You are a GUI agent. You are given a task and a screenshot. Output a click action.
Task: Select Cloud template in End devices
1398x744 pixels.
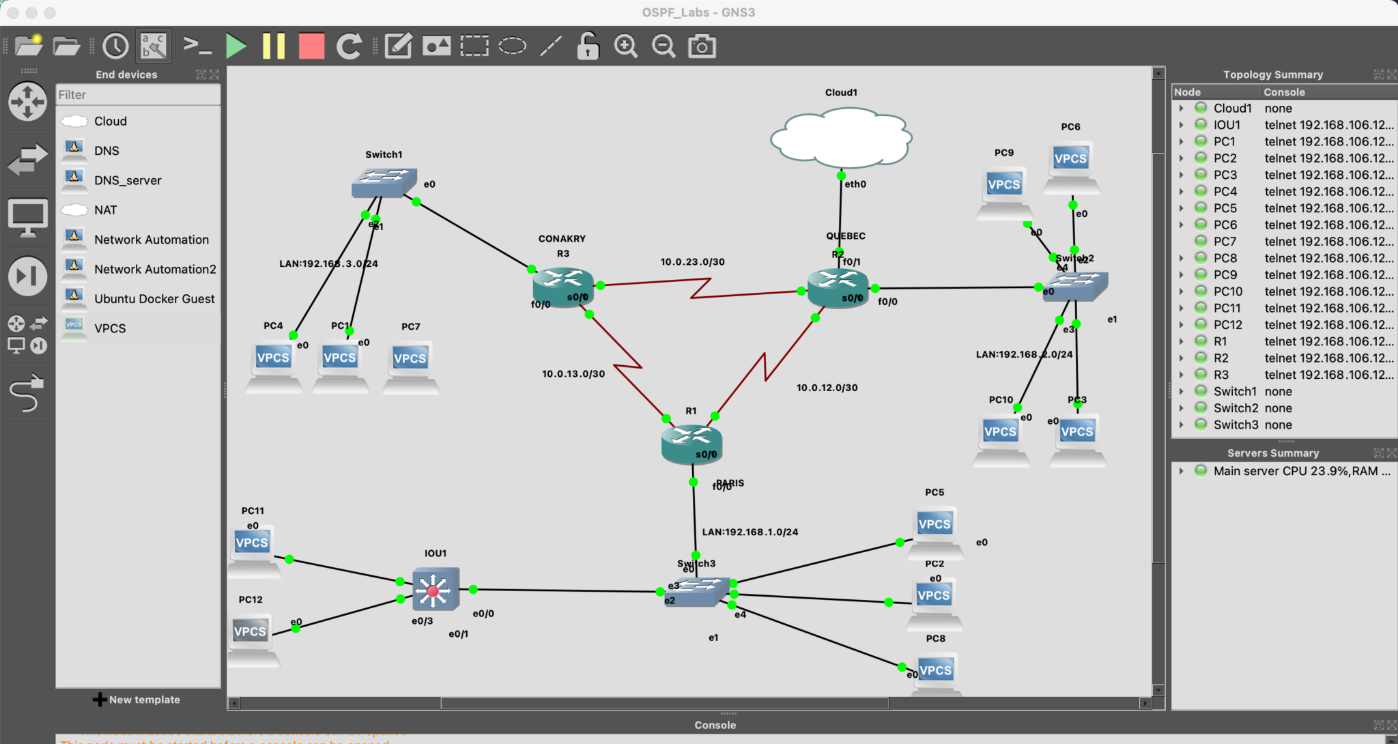click(139, 121)
